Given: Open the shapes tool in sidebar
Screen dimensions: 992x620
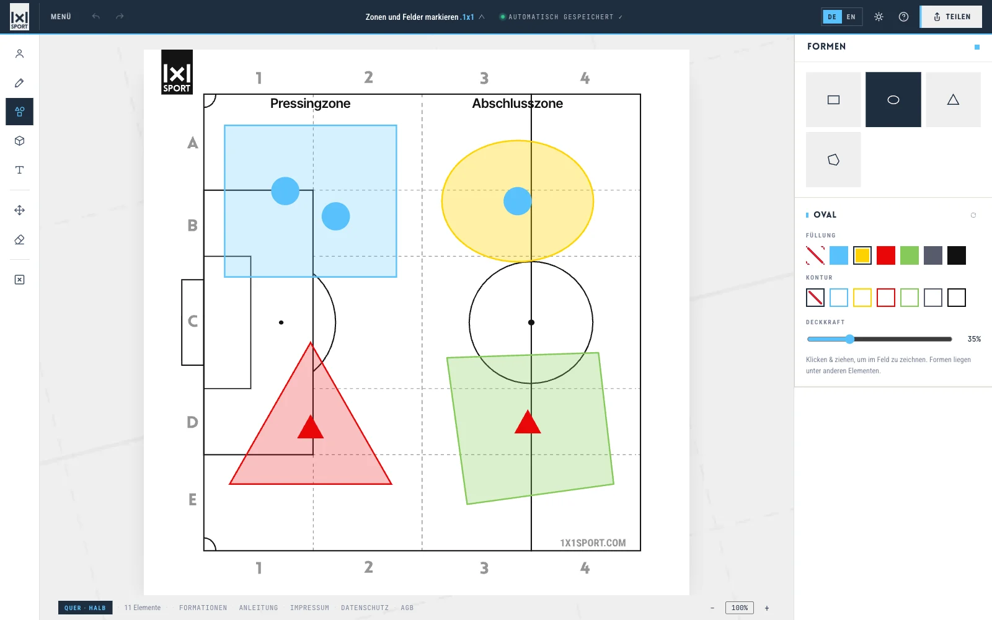Looking at the screenshot, I should (x=19, y=112).
